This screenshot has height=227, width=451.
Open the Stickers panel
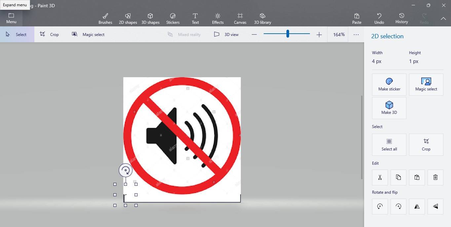tap(172, 18)
